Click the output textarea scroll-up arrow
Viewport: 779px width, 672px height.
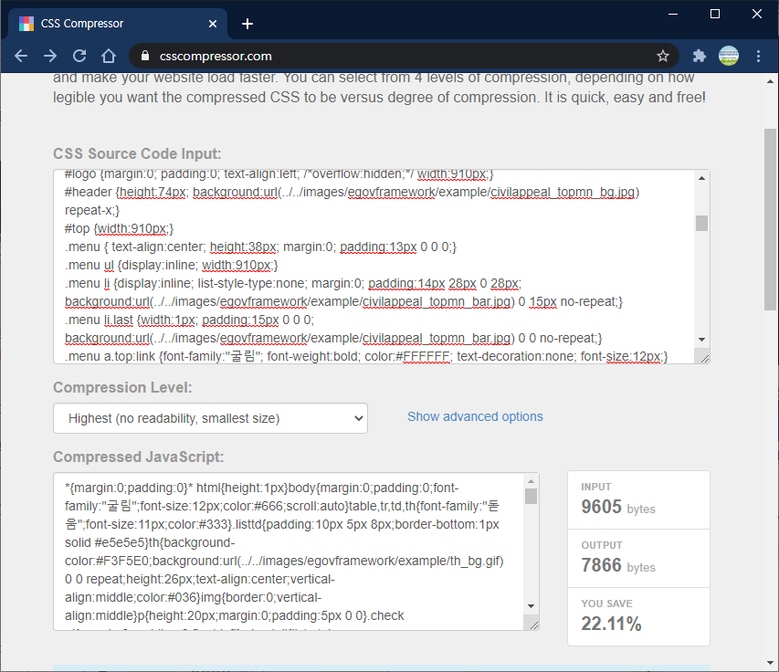tap(531, 481)
